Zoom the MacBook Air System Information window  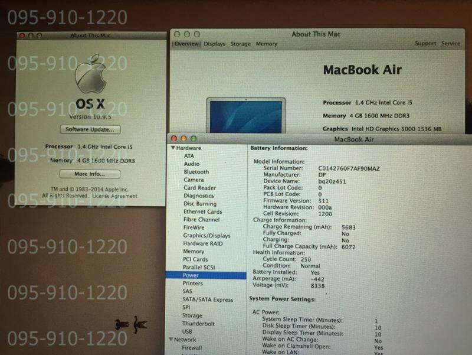194,138
